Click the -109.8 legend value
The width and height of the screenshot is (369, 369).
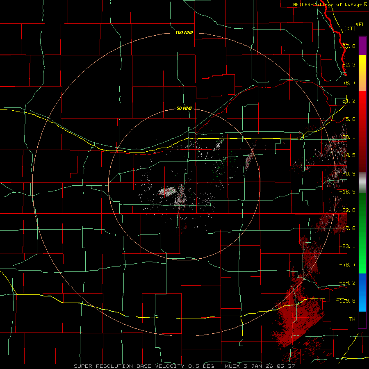tap(346, 301)
